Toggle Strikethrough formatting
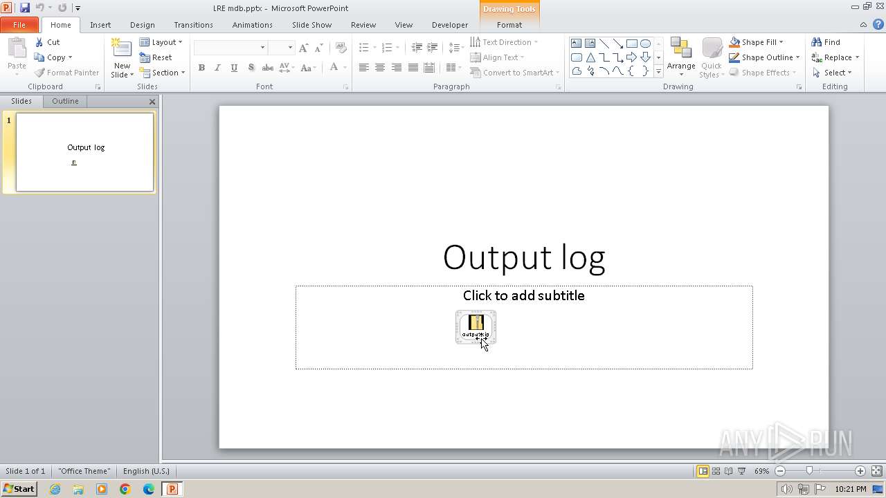 (267, 68)
